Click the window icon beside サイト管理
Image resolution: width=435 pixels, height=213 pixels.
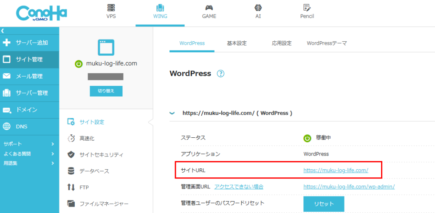(x=6, y=60)
